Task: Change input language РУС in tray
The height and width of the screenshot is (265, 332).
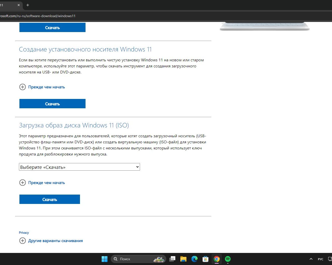Action: point(321,259)
